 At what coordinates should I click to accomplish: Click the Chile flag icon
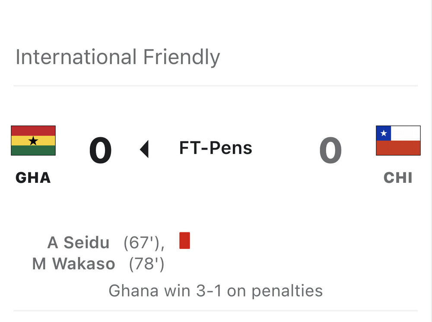point(398,141)
